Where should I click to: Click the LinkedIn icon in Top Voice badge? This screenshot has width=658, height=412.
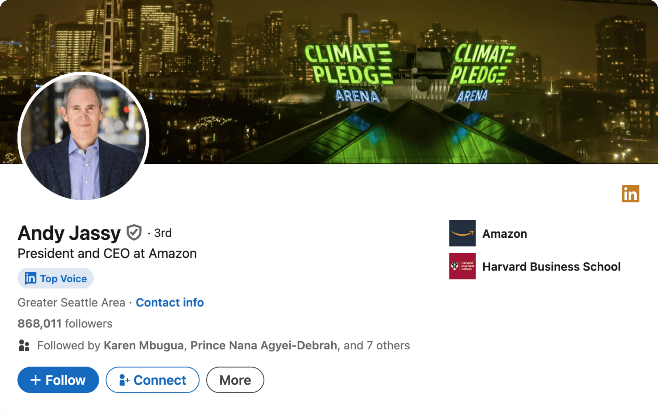pyautogui.click(x=30, y=278)
